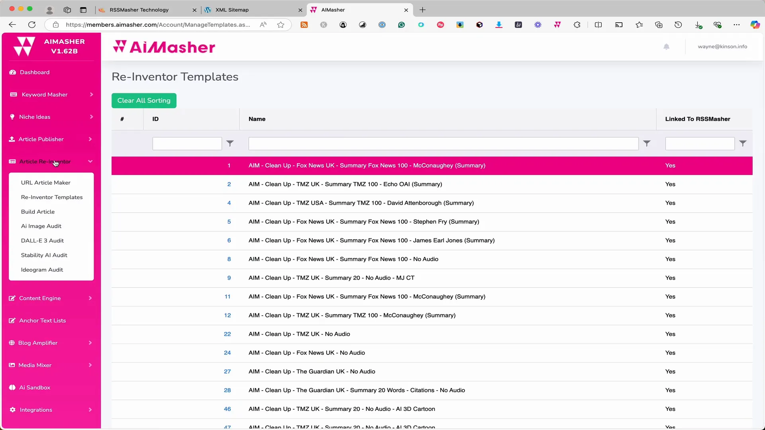
Task: Open Ai Image Audit submenu item
Action: (x=41, y=226)
